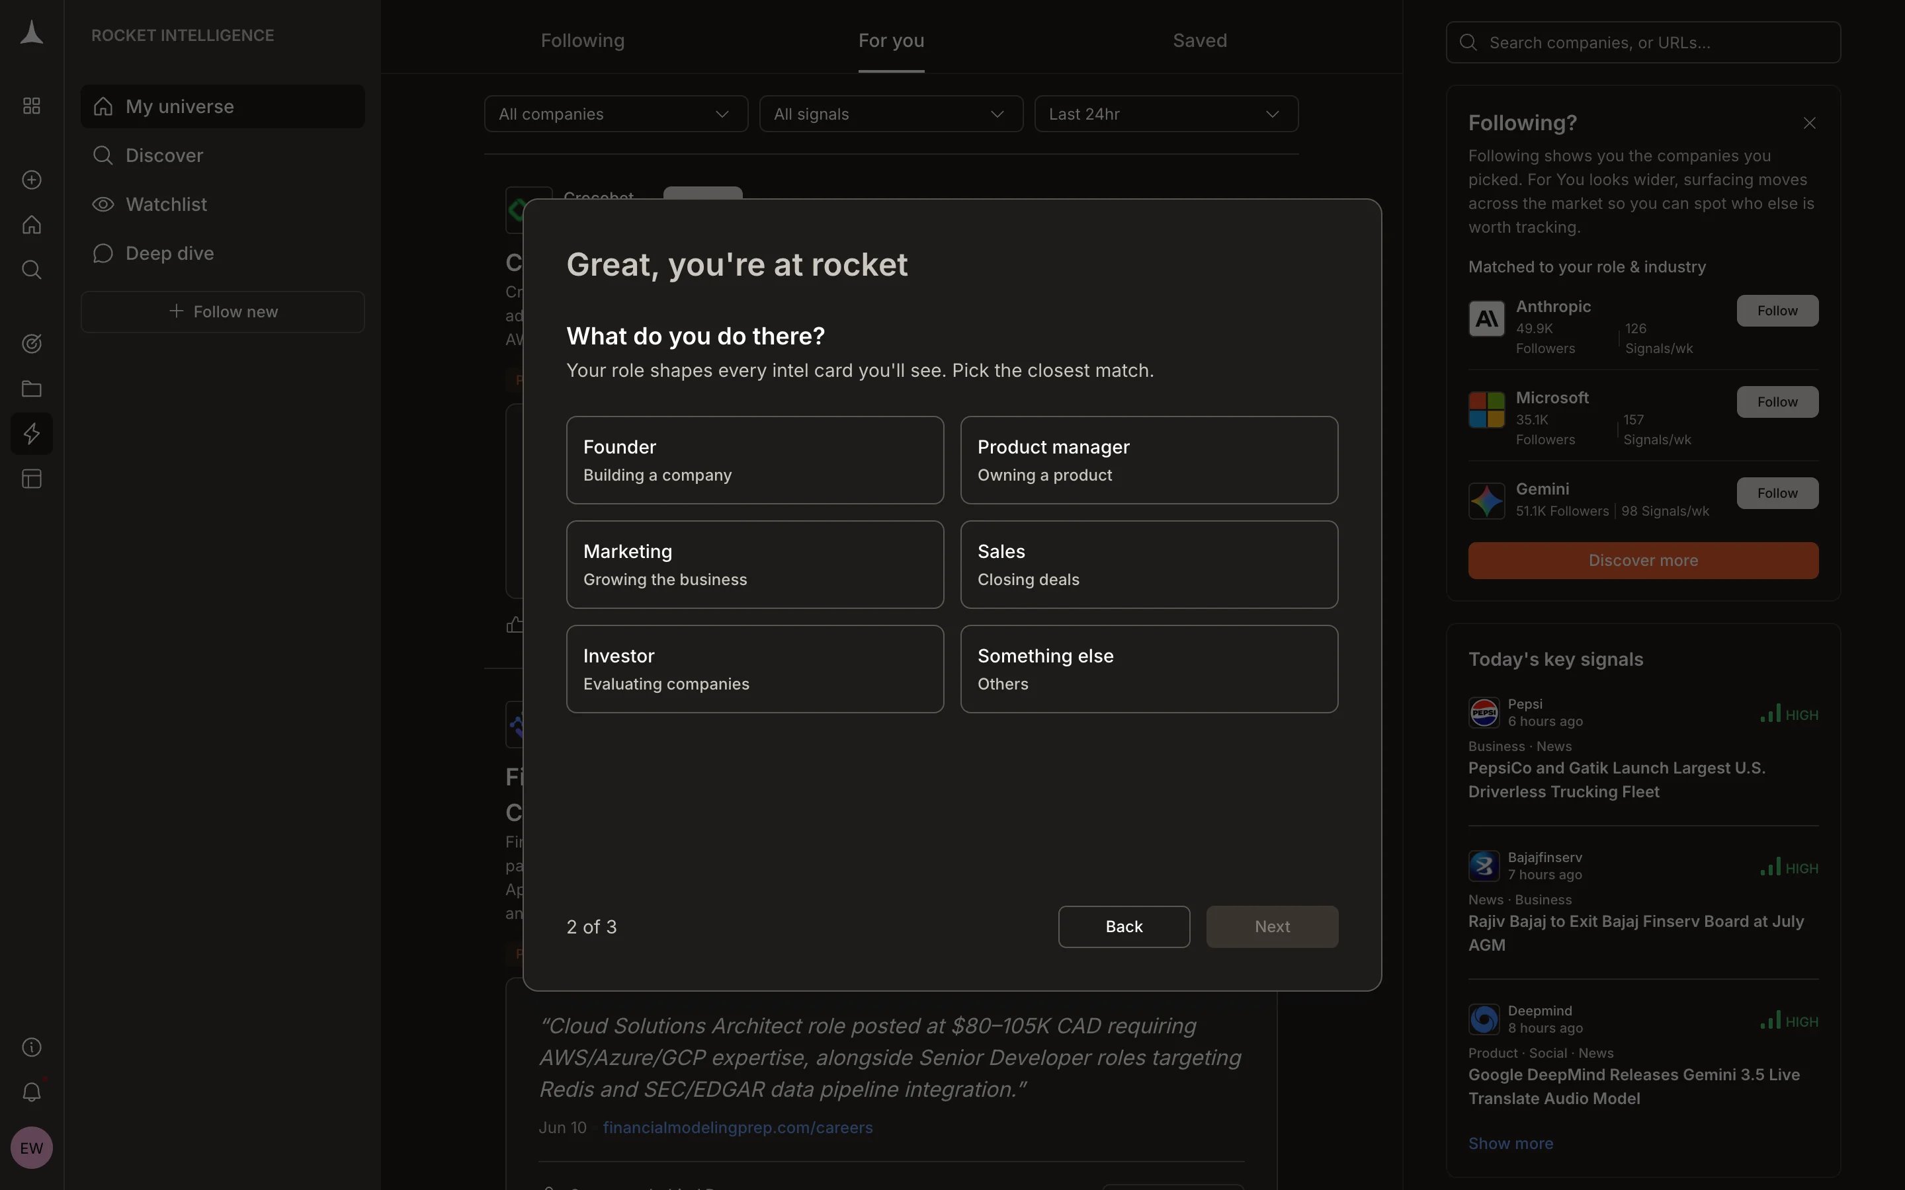Open Watchlist in sidebar
Image resolution: width=1905 pixels, height=1190 pixels.
[x=223, y=205]
